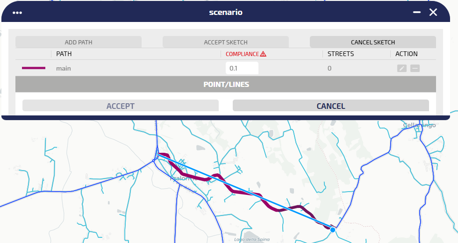Select the main path name
458x243 pixels.
(64, 68)
